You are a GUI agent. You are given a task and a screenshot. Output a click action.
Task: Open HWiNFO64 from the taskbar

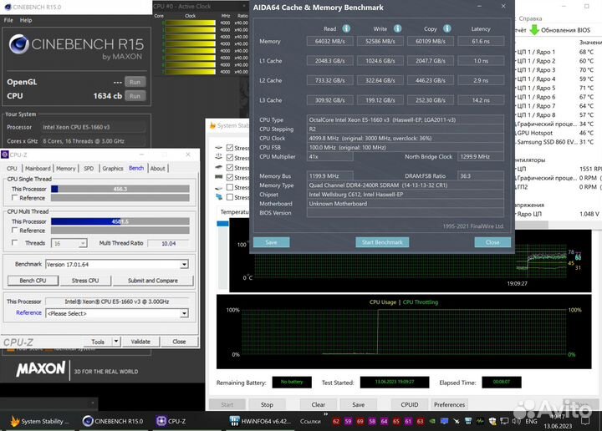[x=260, y=421]
